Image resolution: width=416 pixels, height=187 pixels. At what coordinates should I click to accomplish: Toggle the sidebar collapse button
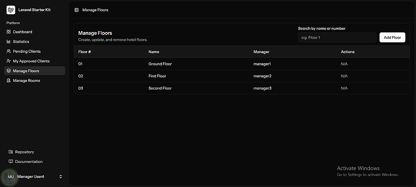[x=77, y=10]
